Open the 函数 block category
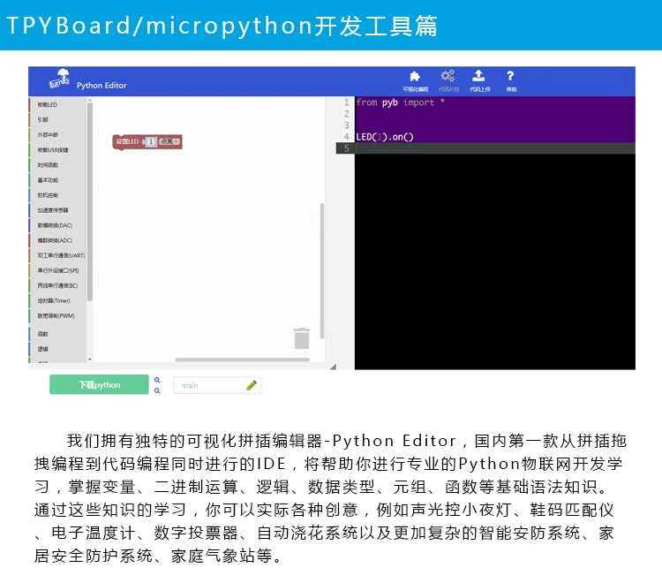 click(42, 334)
